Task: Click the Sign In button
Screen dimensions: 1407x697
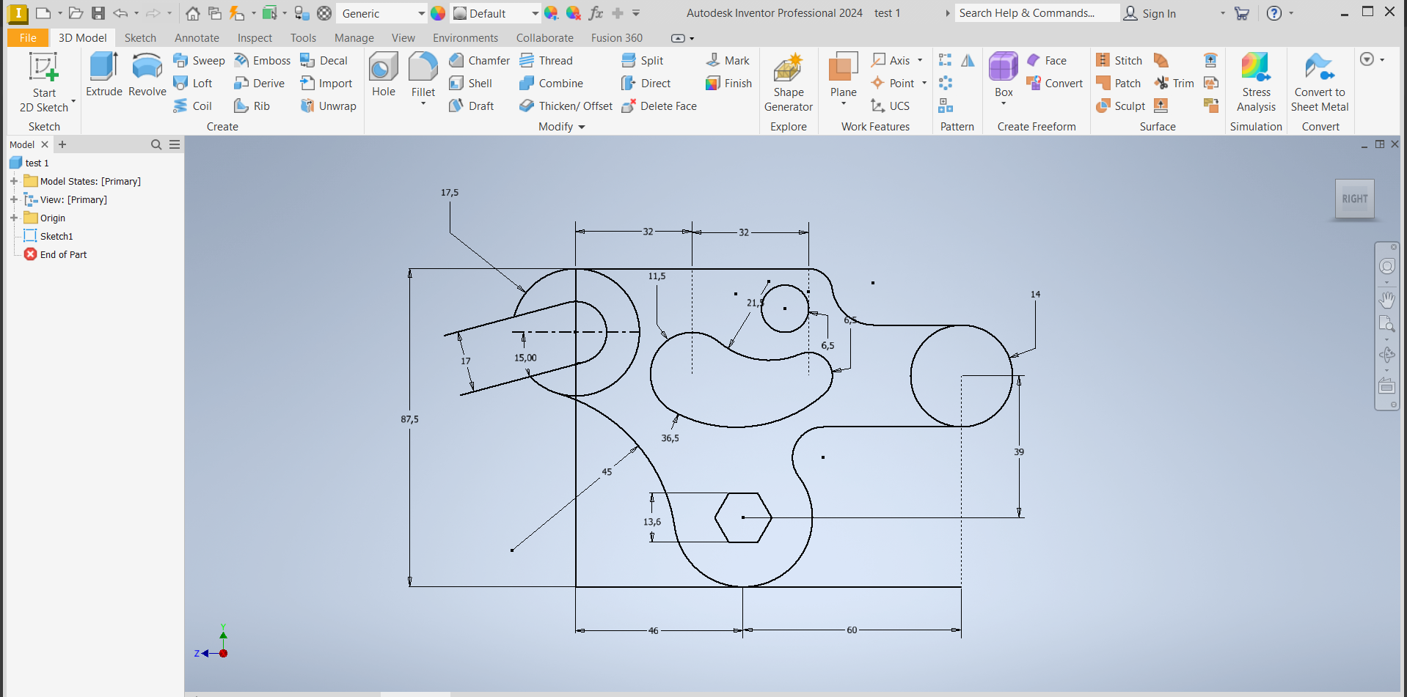Action: [x=1150, y=13]
